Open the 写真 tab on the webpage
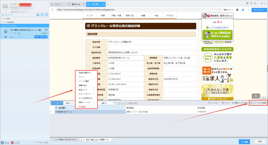Screen dimensions: 268x145 pos(103,15)
